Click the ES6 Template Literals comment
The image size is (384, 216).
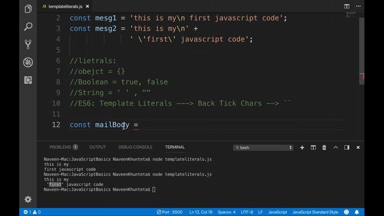click(180, 103)
